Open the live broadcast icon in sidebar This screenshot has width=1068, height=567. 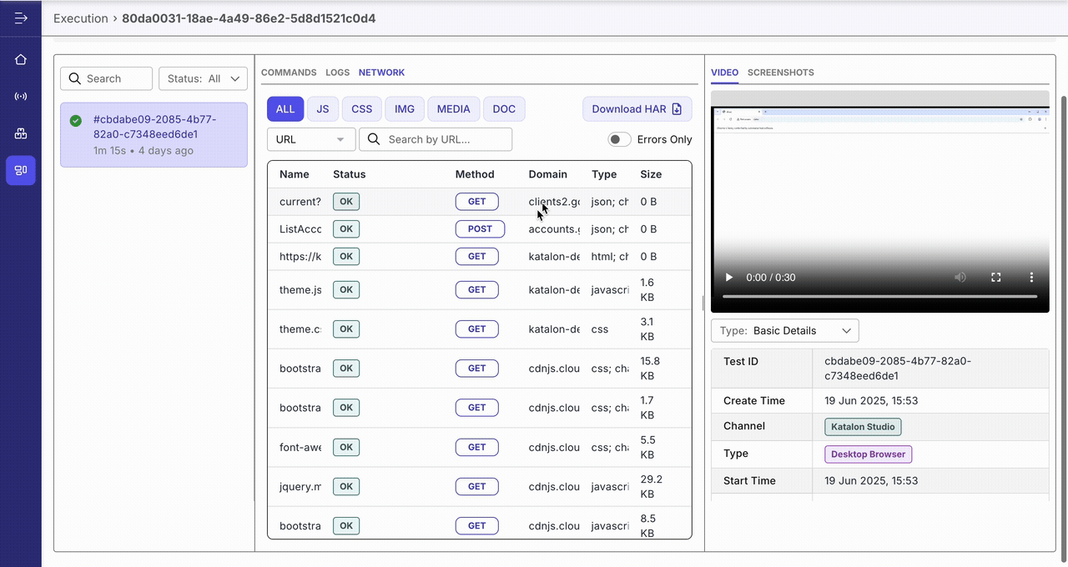click(x=21, y=96)
